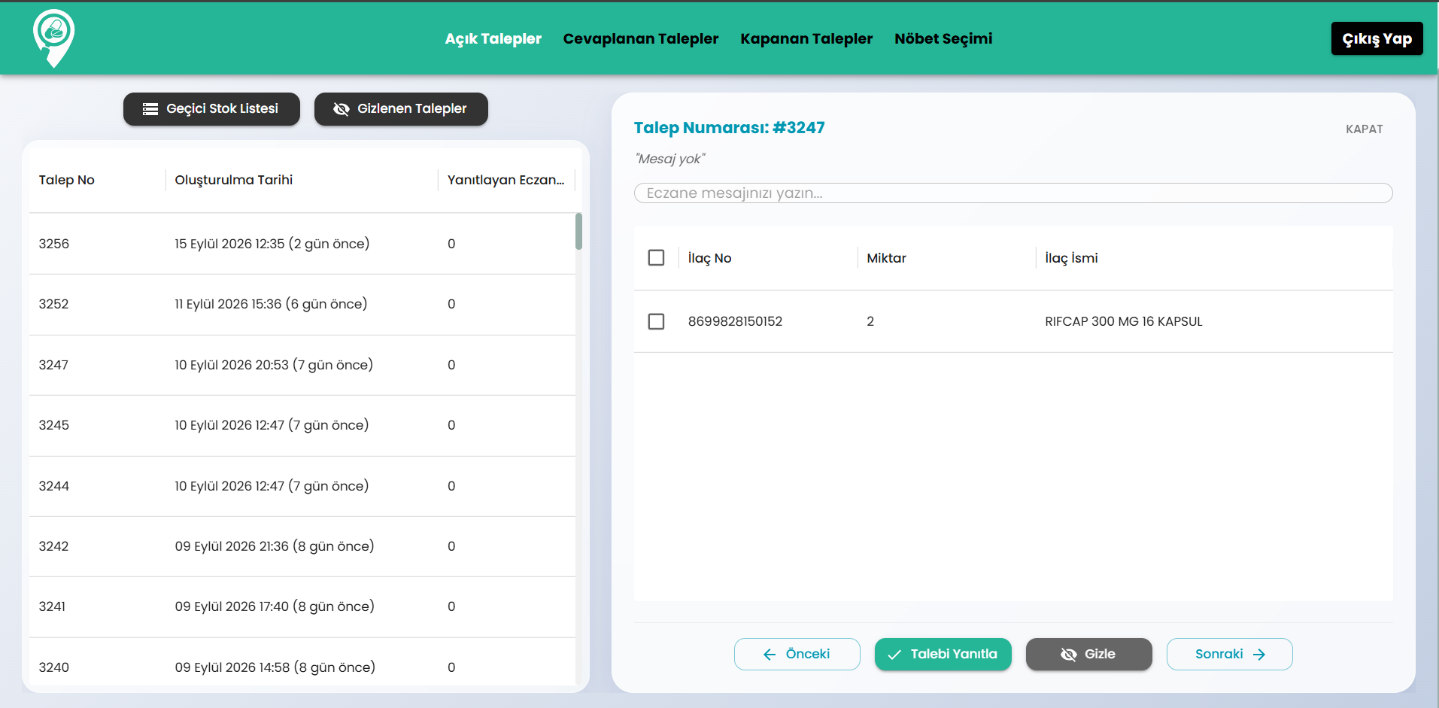Log out with Çıkış Yap button
This screenshot has height=708, width=1439.
coord(1377,38)
